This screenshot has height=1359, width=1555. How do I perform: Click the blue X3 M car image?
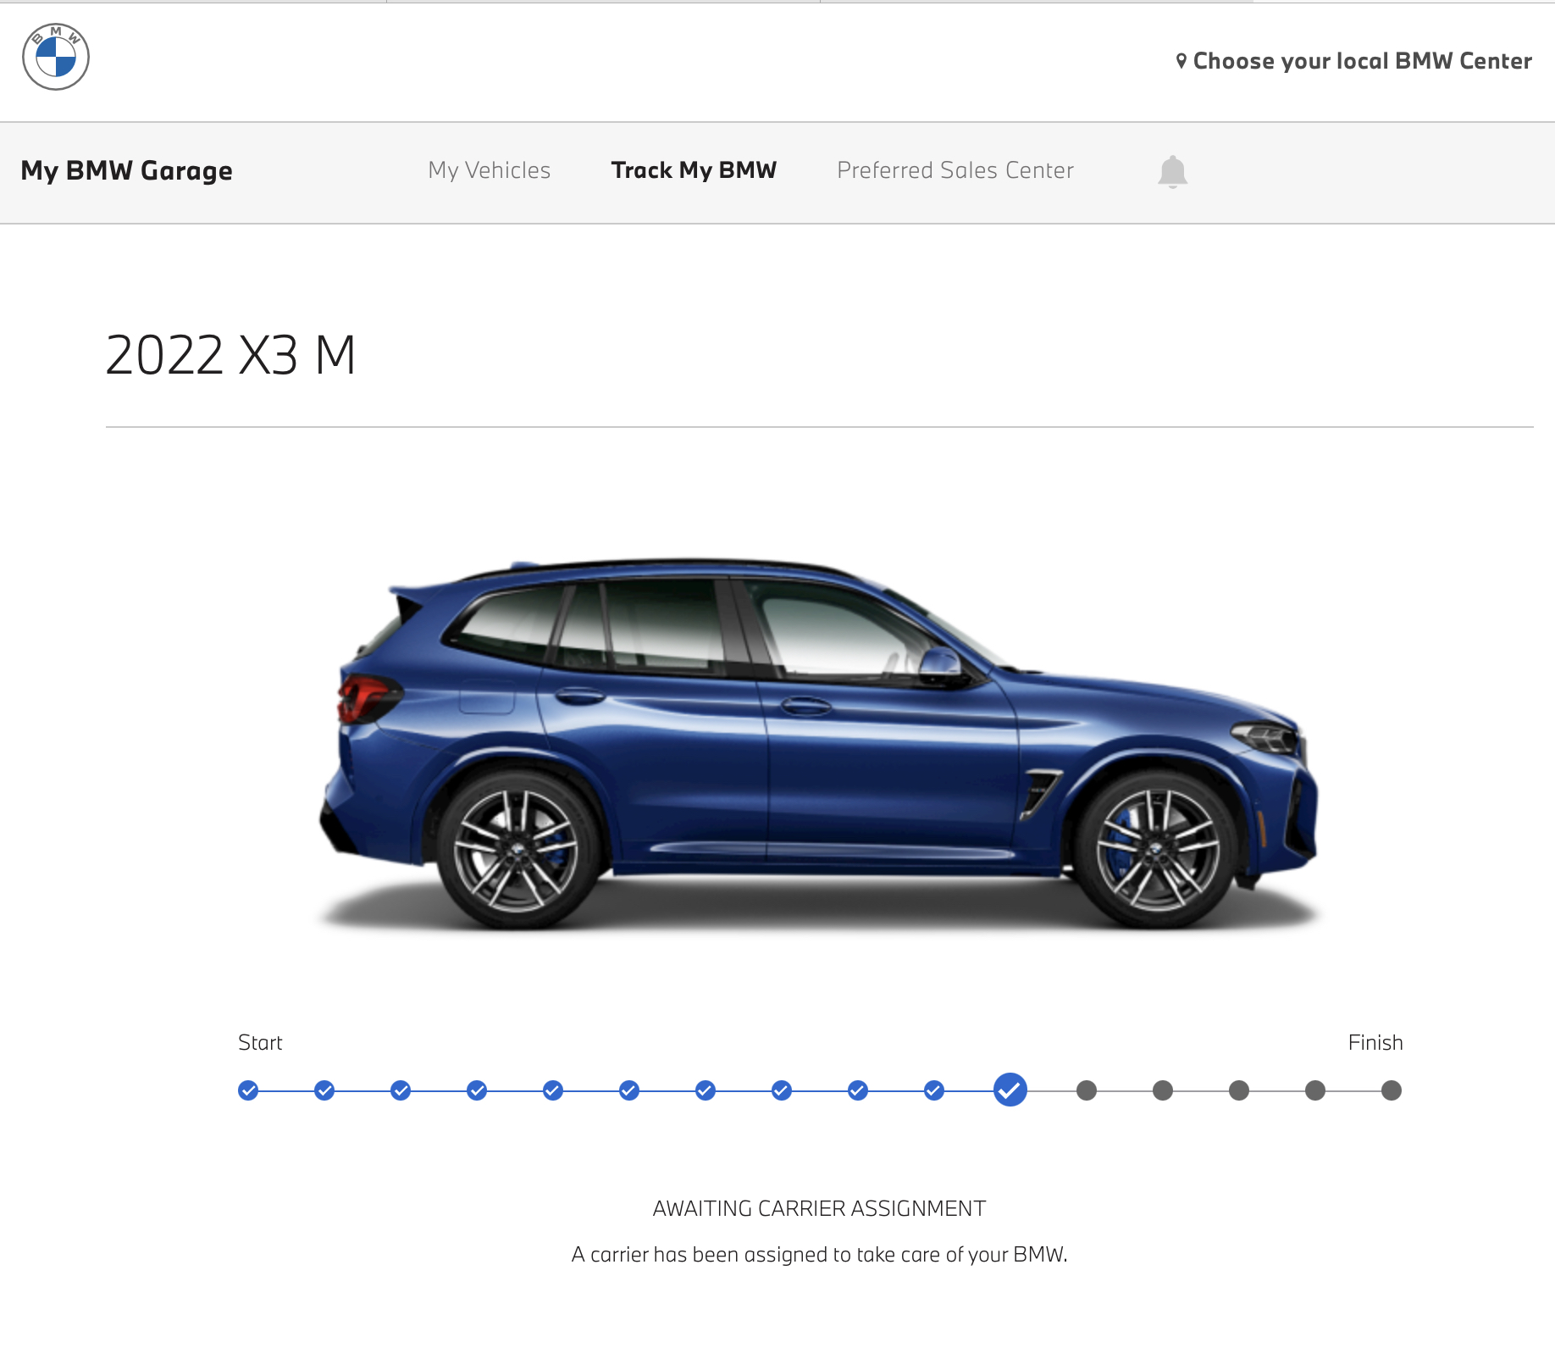tap(818, 744)
